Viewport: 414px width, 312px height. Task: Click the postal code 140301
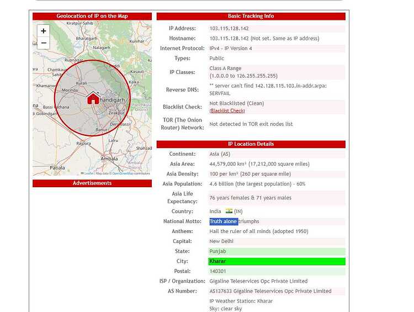pos(218,271)
